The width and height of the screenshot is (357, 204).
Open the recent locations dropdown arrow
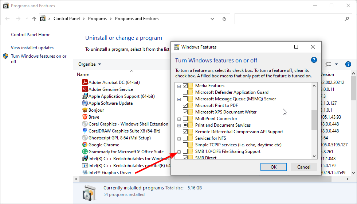(27, 19)
